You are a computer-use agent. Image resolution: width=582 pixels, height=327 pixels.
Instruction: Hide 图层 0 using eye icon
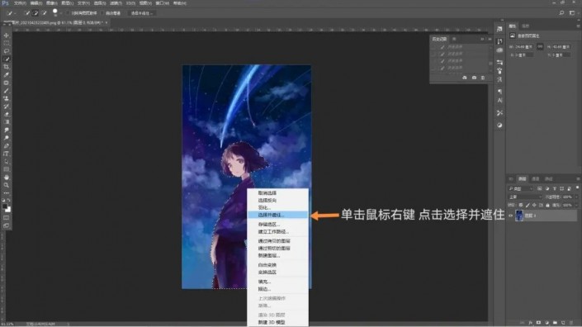[511, 216]
